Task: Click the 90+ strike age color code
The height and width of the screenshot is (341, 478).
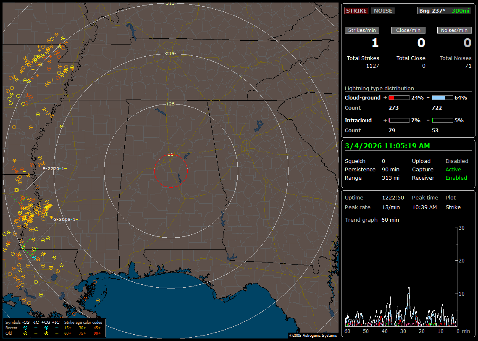Action: pos(97,333)
